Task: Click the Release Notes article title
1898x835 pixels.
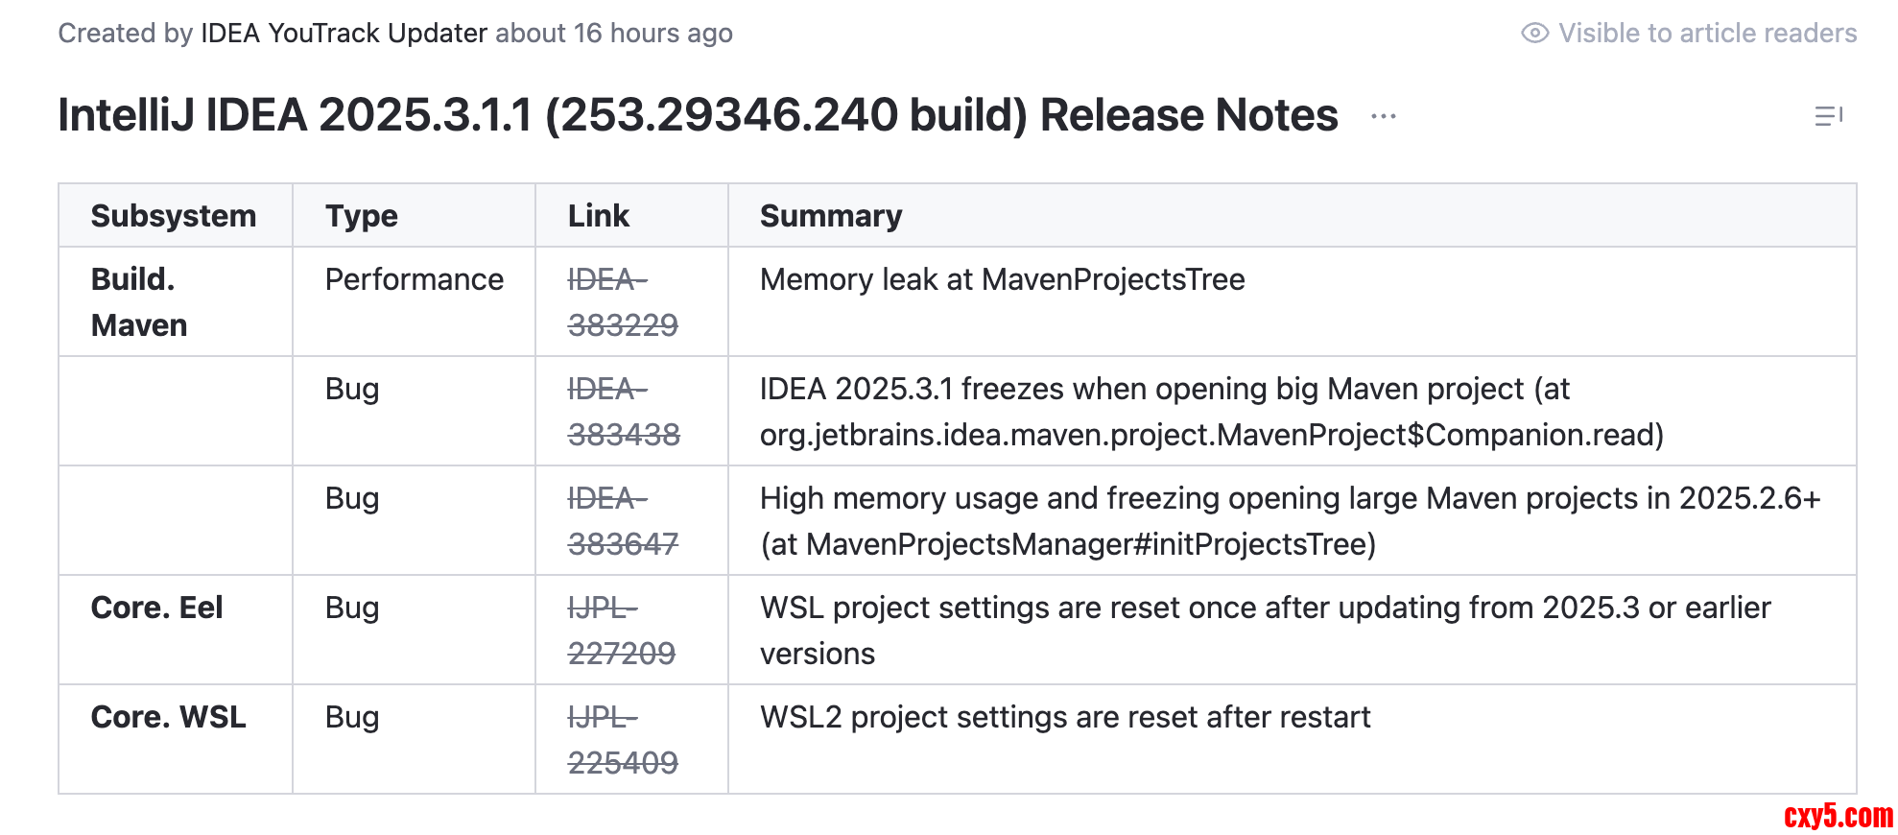Action: [698, 115]
